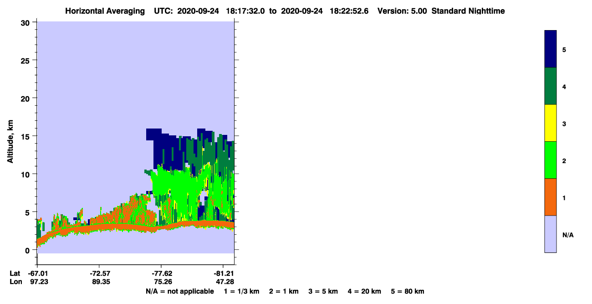Click the 'Version: 5.00' text
The width and height of the screenshot is (592, 304).
pyautogui.click(x=402, y=11)
